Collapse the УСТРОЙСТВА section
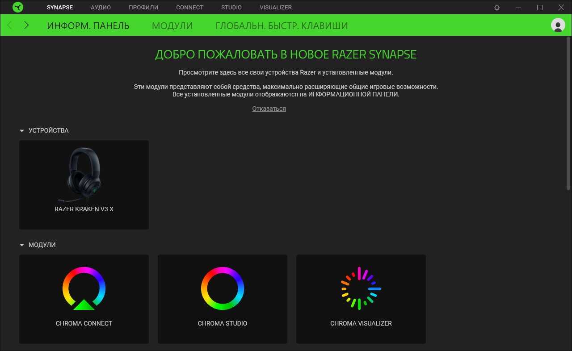 coord(21,131)
